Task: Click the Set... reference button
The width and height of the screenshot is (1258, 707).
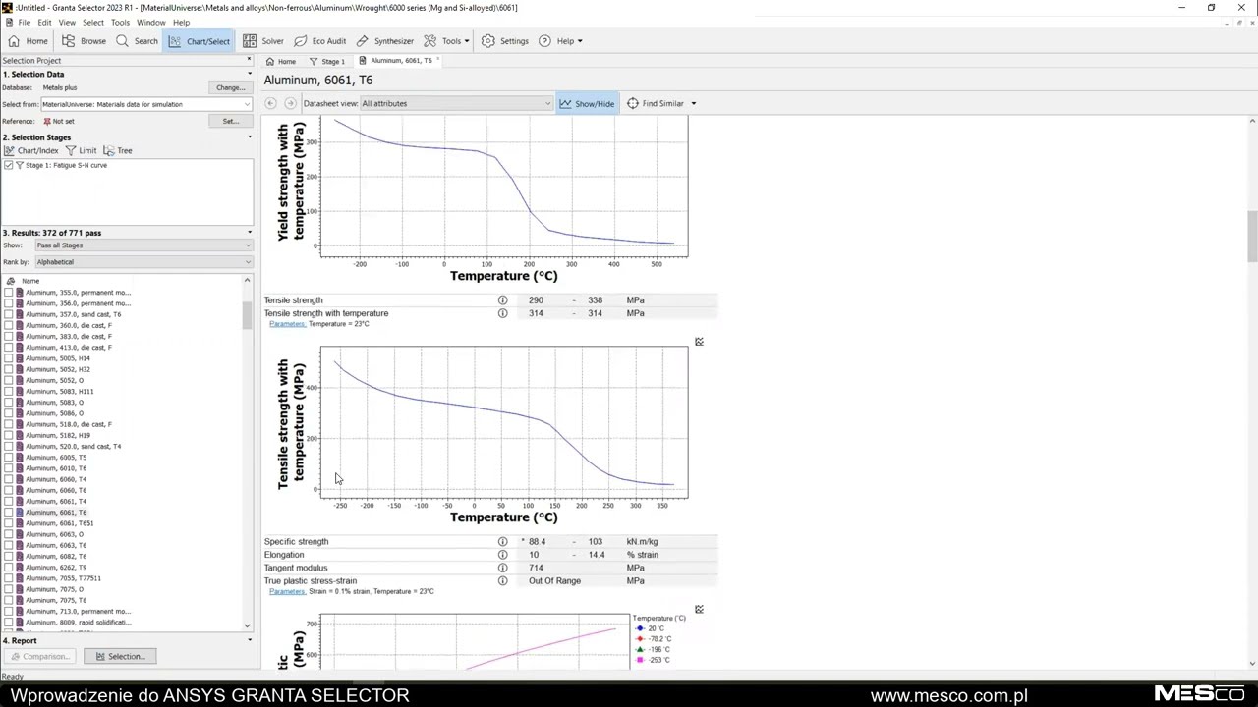Action: point(230,122)
